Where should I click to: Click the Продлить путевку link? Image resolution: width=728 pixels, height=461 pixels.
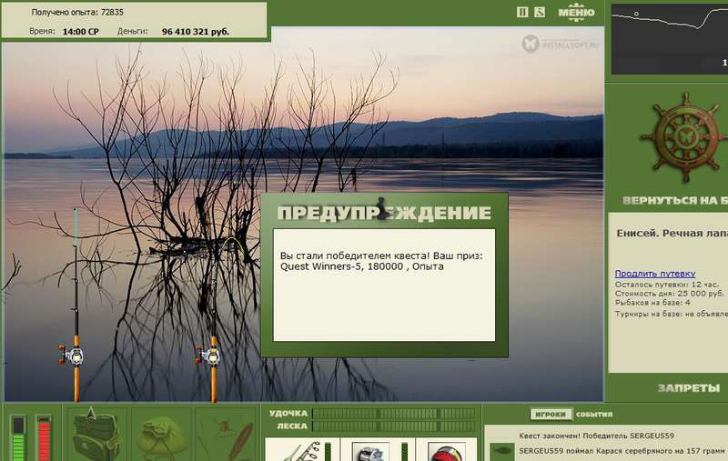tap(654, 274)
